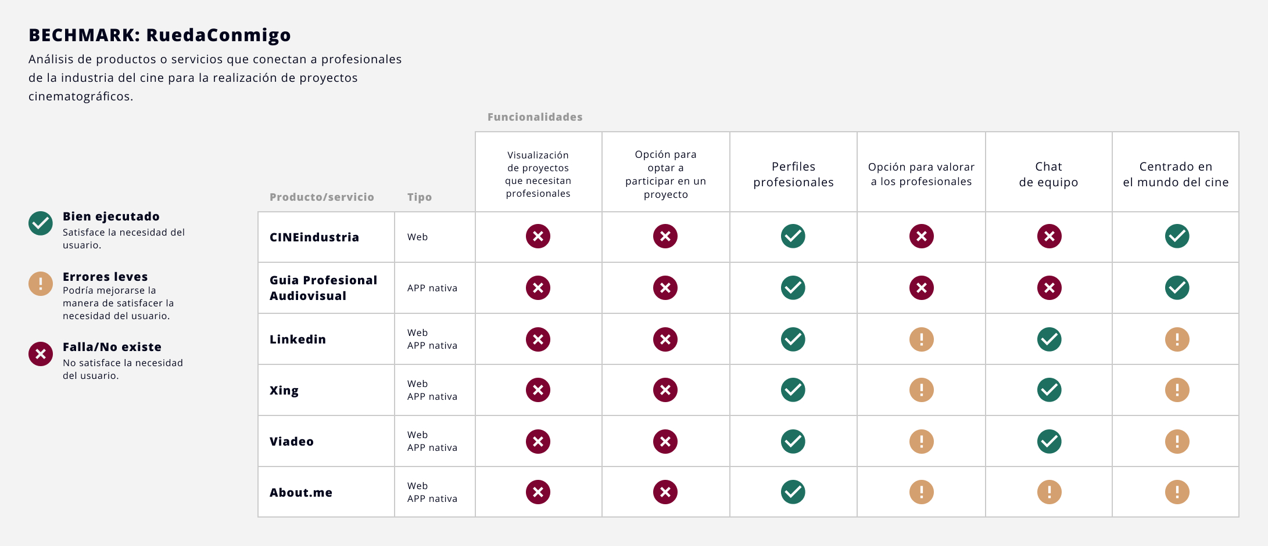Click Linkedin's Opción para valorar warning icon

pos(921,339)
